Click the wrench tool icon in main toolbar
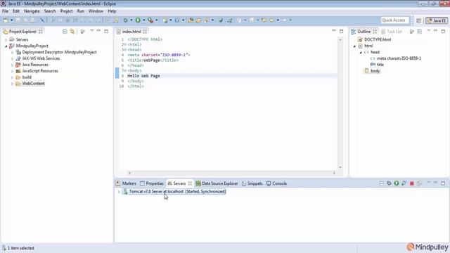This screenshot has height=253, width=450. (x=42, y=20)
